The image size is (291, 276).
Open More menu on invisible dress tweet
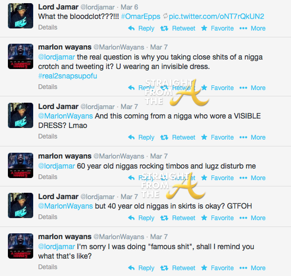click(253, 88)
